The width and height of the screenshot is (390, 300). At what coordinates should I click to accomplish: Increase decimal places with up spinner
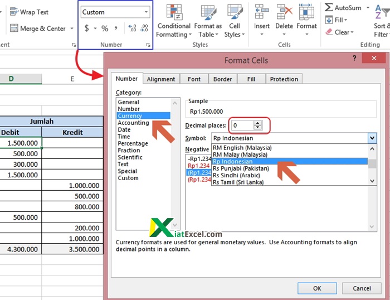(x=257, y=123)
